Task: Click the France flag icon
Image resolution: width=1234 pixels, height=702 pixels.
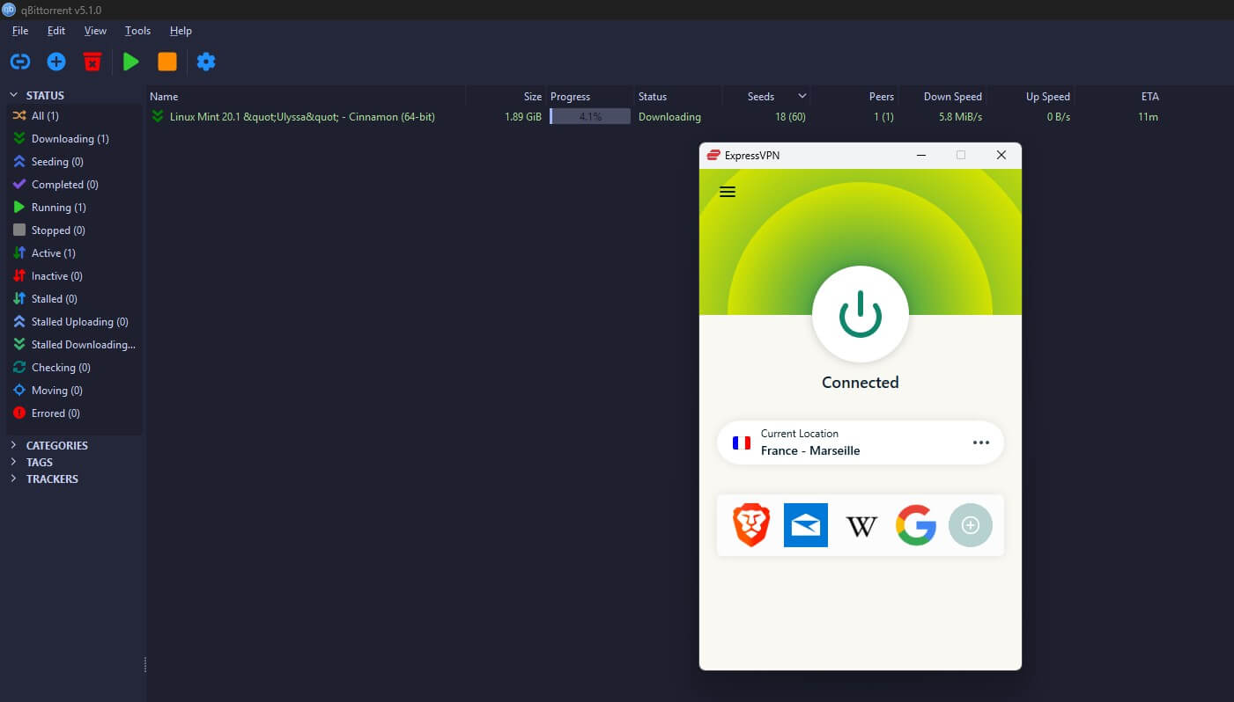Action: pyautogui.click(x=742, y=442)
